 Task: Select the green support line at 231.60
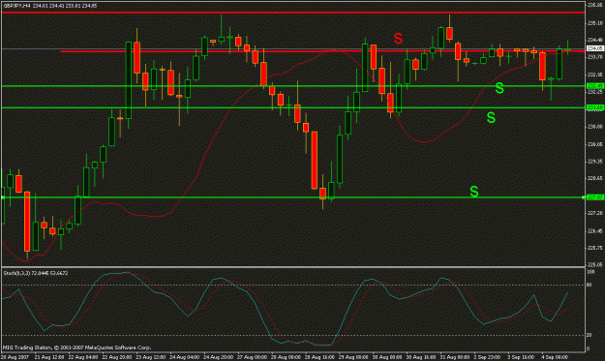[293, 107]
